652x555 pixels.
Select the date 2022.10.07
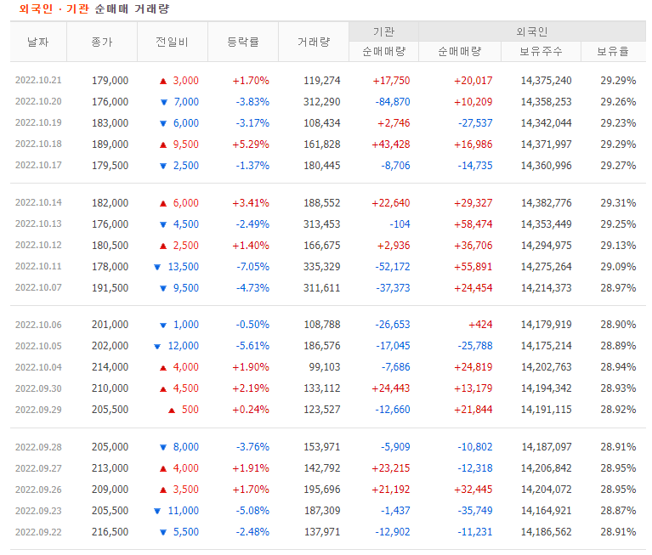pos(38,287)
